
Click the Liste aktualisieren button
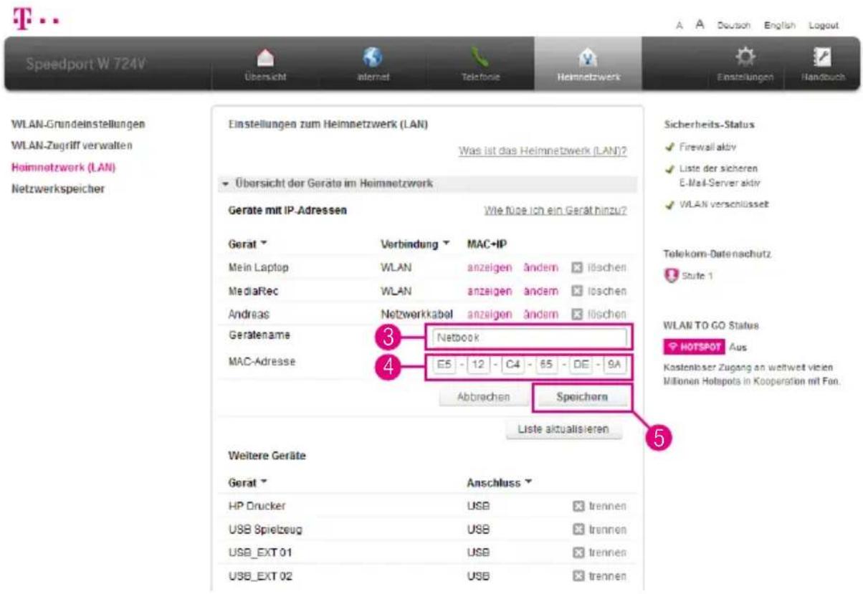[x=564, y=430]
